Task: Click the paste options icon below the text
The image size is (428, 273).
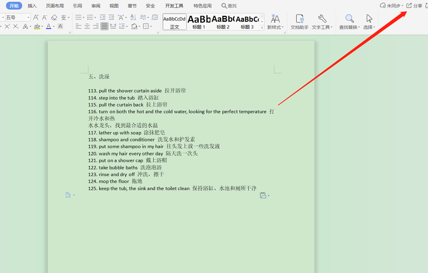Action: click(x=264, y=196)
